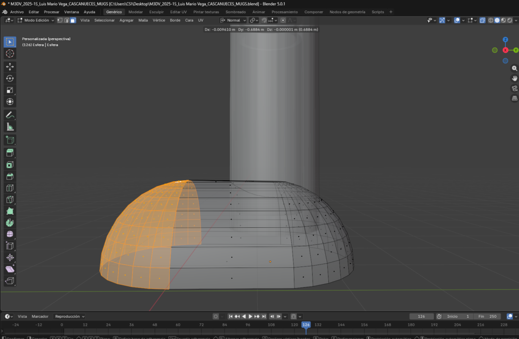Toggle camera view icon in viewport

(x=514, y=88)
